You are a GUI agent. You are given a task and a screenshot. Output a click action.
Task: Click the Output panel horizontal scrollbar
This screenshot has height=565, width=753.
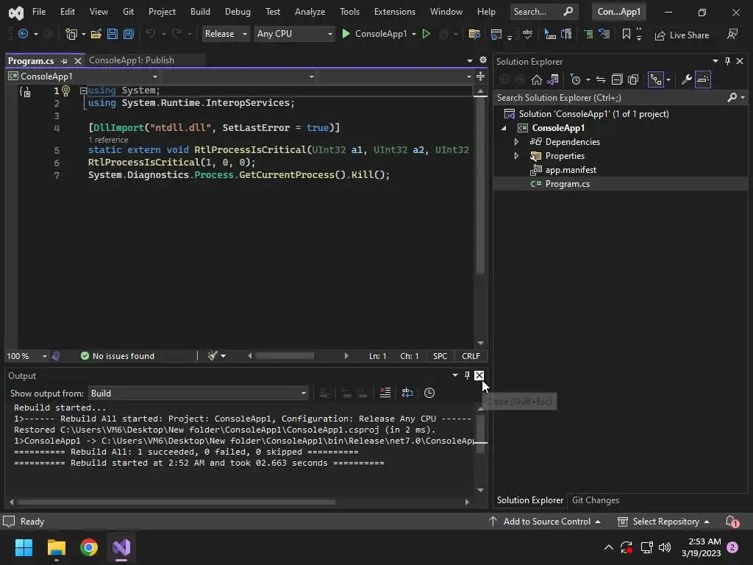176,502
